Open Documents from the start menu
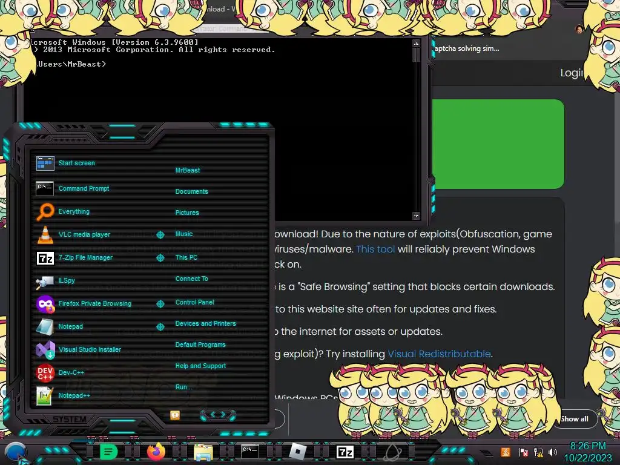620x465 pixels. [191, 191]
